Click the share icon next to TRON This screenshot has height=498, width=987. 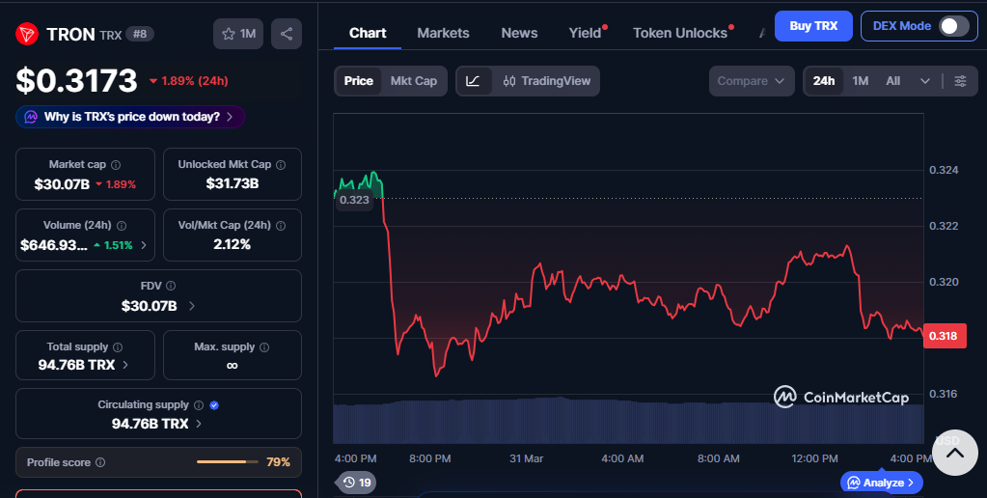pos(287,34)
